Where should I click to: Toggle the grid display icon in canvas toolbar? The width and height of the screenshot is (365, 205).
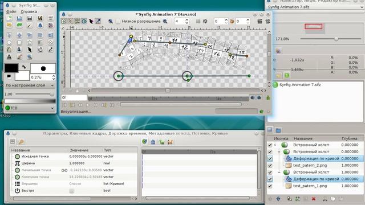198,22
